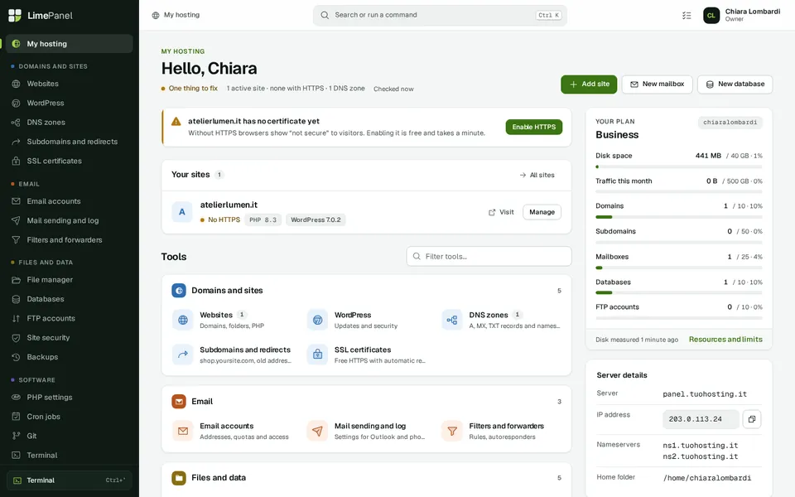The image size is (795, 497).
Task: Open Site security in sidebar
Action: (x=70, y=338)
